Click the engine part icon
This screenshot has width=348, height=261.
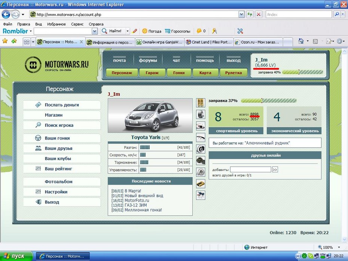tap(201, 160)
